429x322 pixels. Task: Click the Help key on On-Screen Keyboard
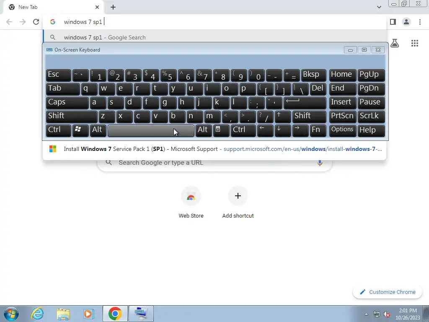pos(371,130)
